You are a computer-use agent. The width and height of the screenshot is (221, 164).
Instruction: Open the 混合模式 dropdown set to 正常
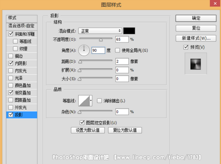[x=100, y=31]
